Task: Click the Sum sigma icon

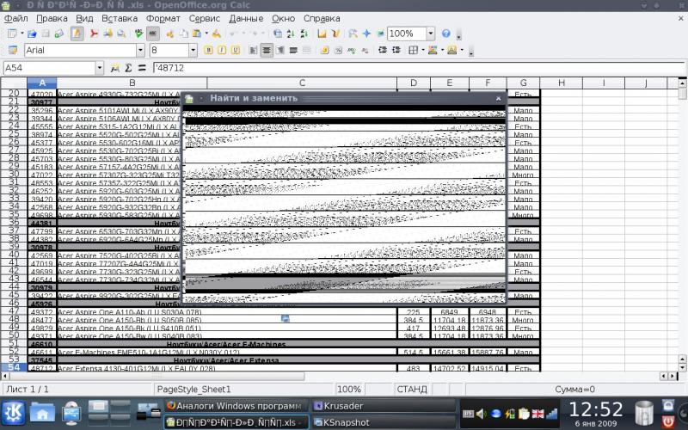Action: click(128, 68)
